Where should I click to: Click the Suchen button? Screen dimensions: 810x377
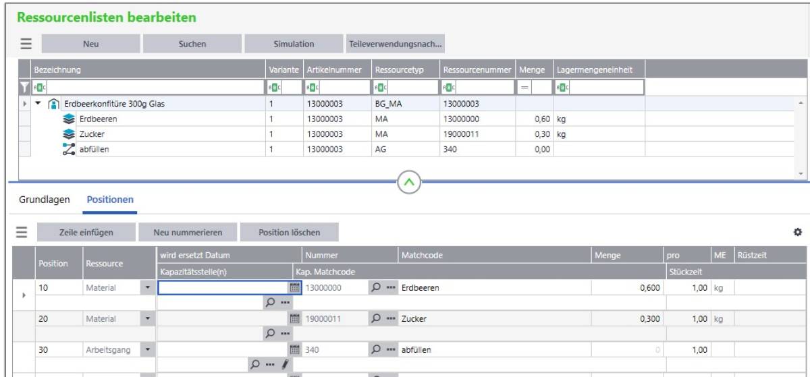(x=192, y=44)
